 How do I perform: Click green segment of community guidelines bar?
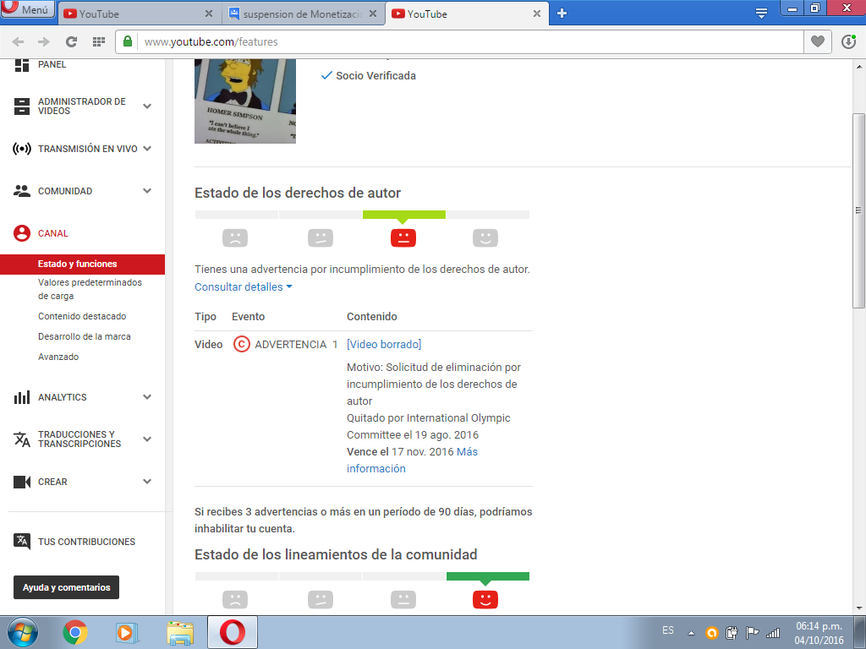[488, 576]
